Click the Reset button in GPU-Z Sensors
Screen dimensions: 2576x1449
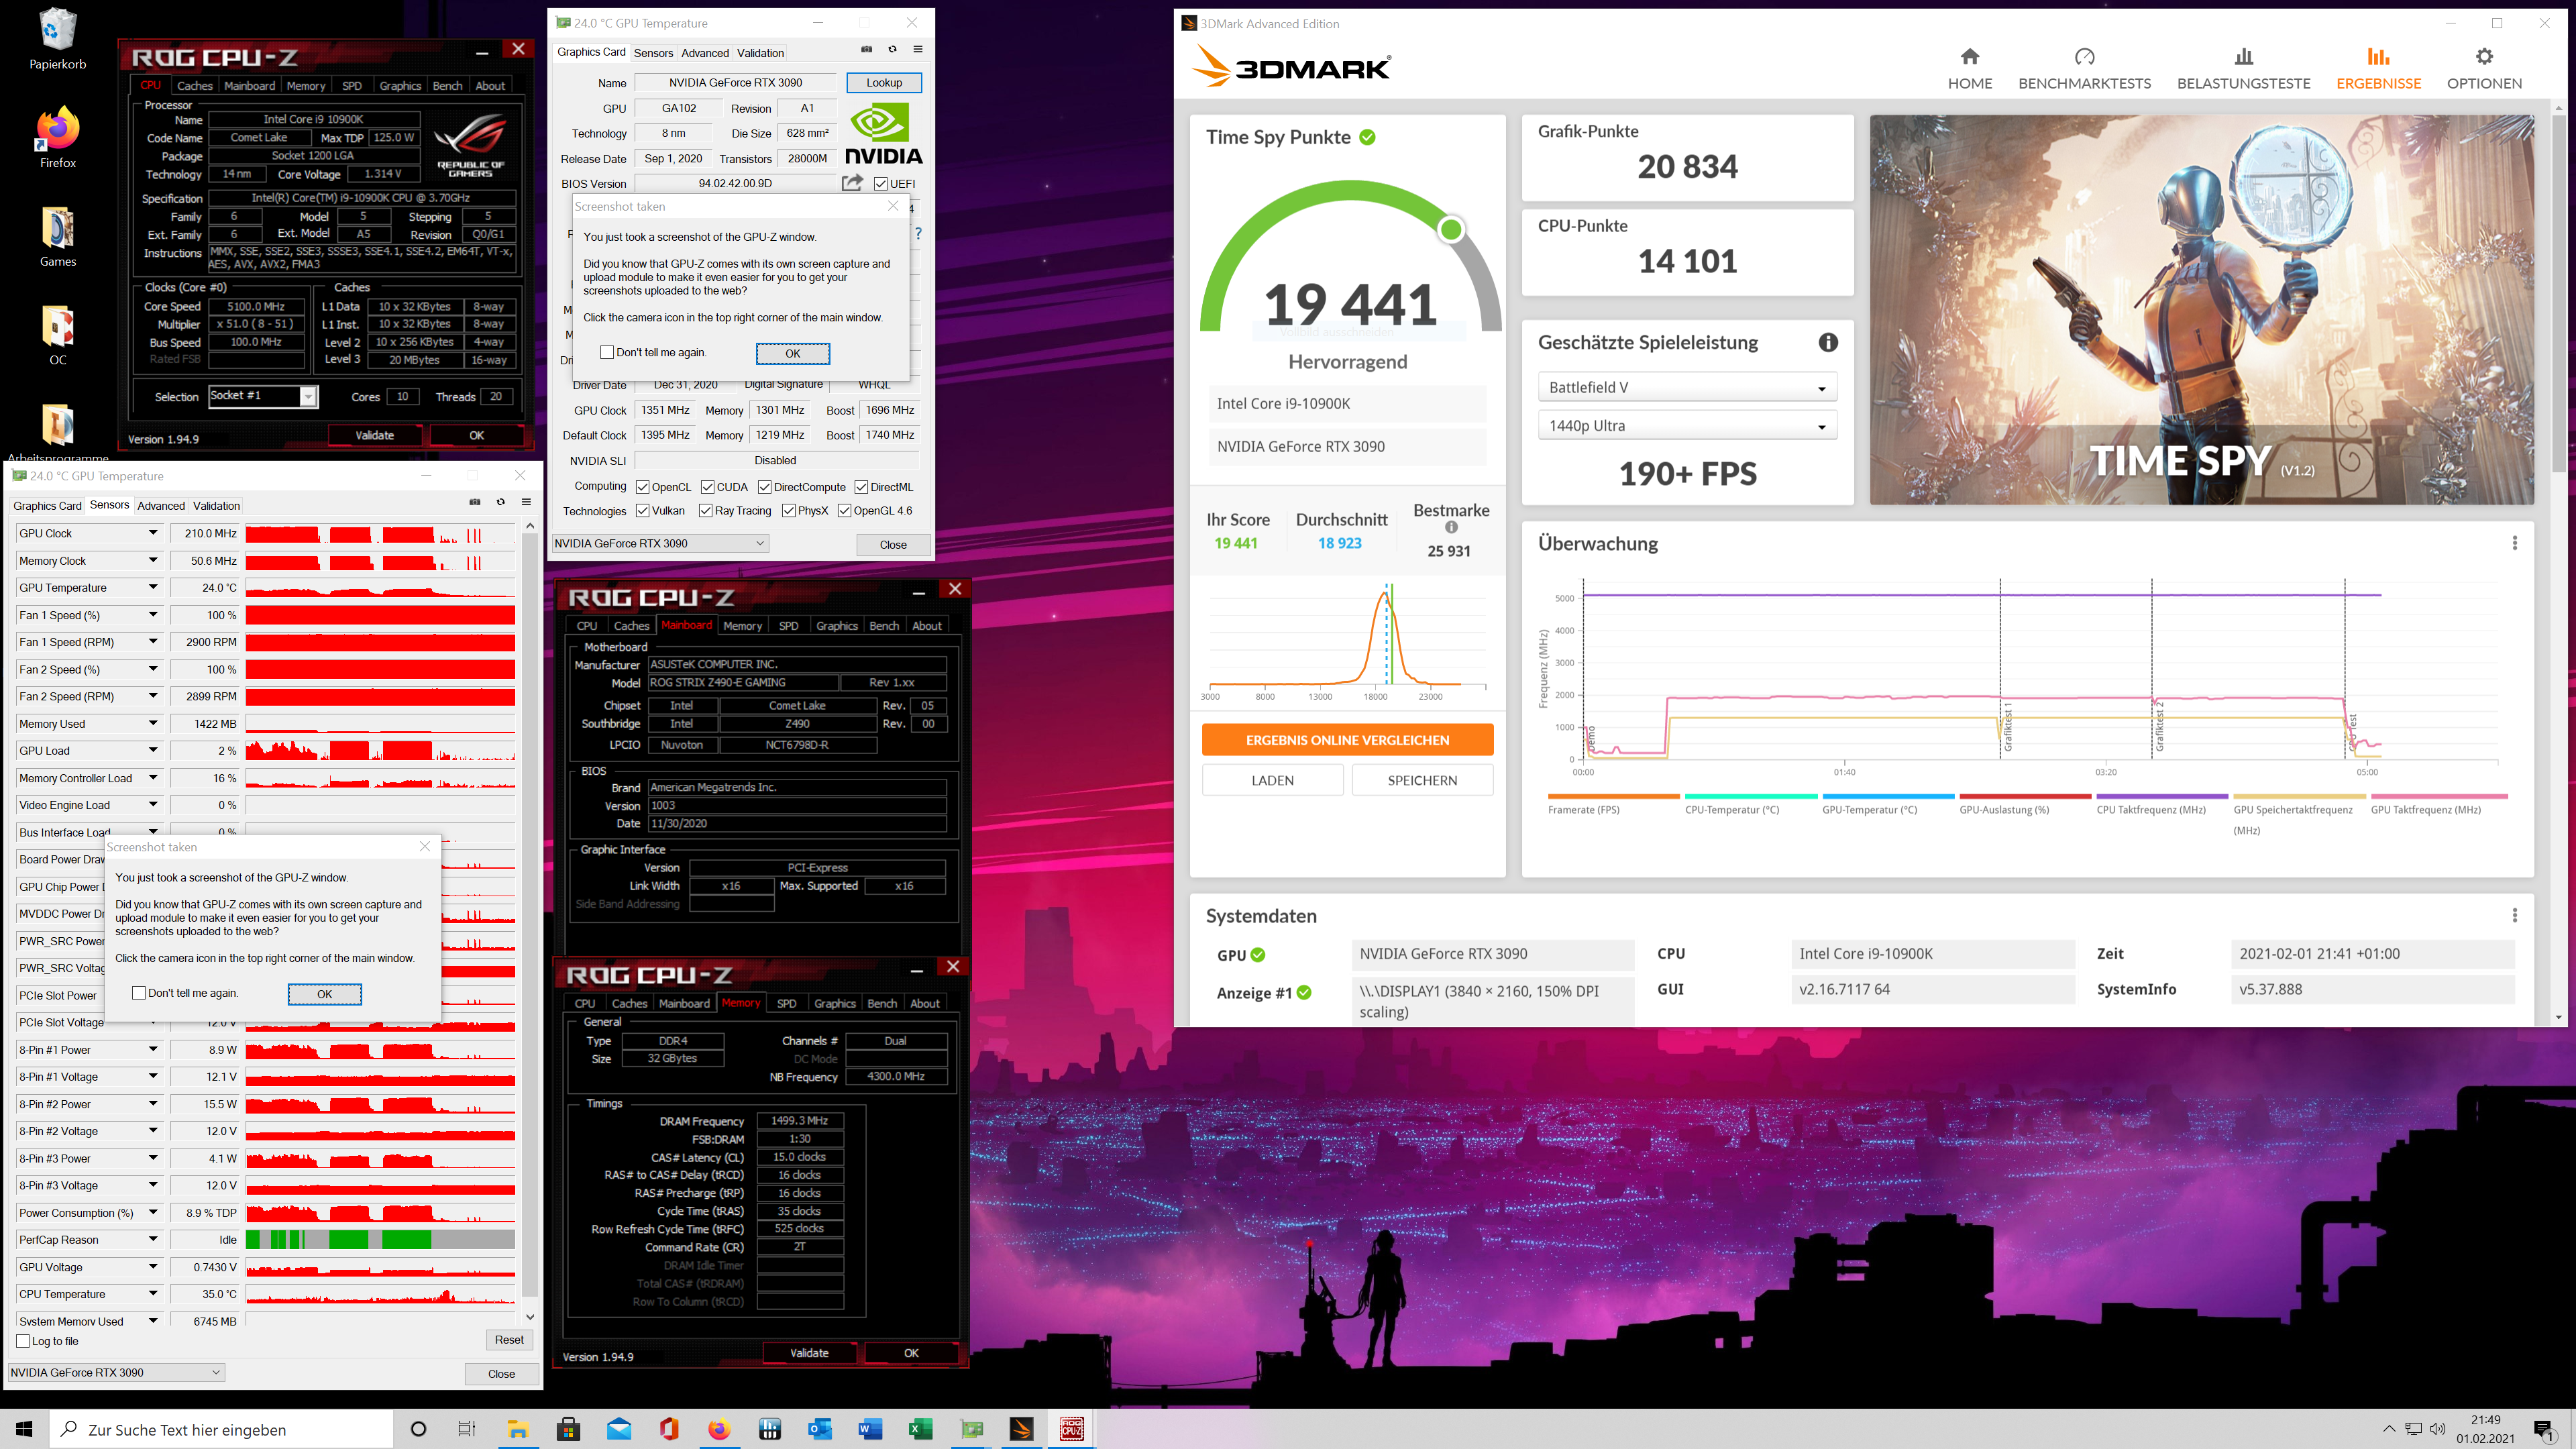coord(509,1340)
